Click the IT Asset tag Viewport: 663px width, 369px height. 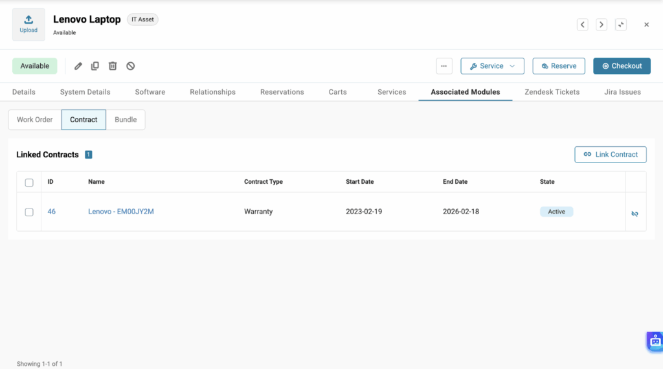point(142,19)
